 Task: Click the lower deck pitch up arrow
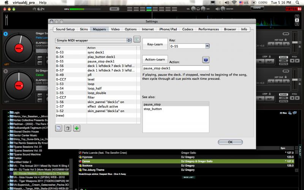click(x=297, y=98)
